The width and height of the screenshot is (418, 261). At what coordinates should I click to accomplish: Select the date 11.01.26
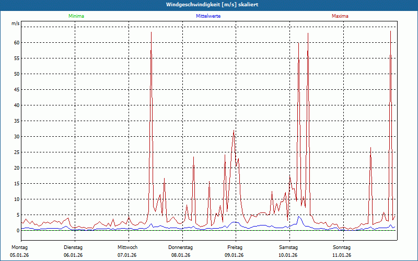click(342, 255)
